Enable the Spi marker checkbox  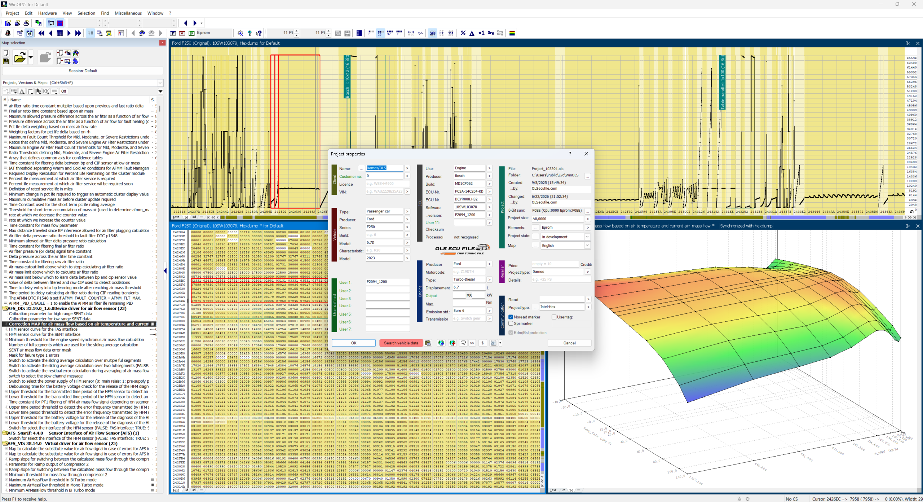pos(511,323)
